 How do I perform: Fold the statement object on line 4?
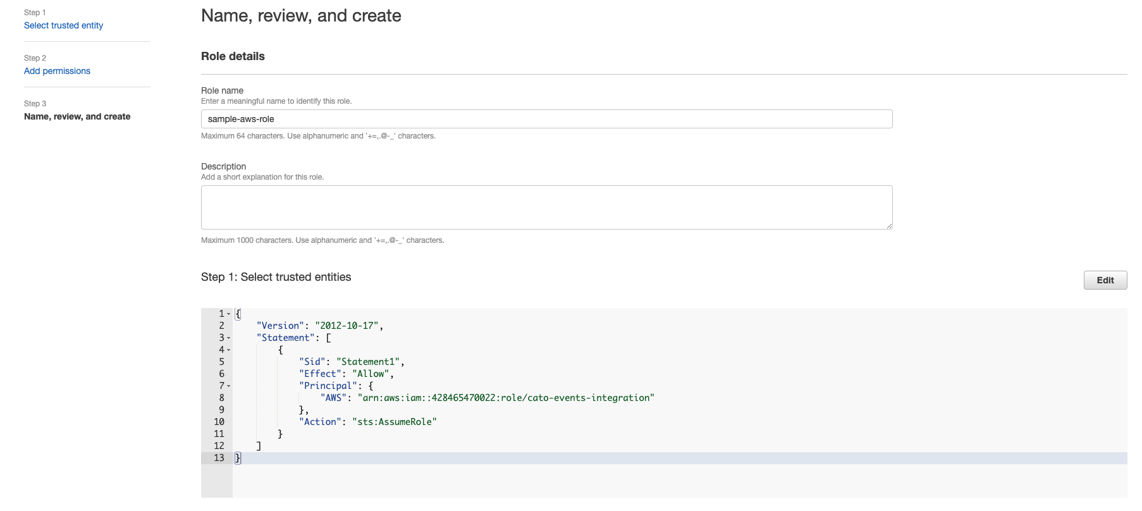coord(229,350)
